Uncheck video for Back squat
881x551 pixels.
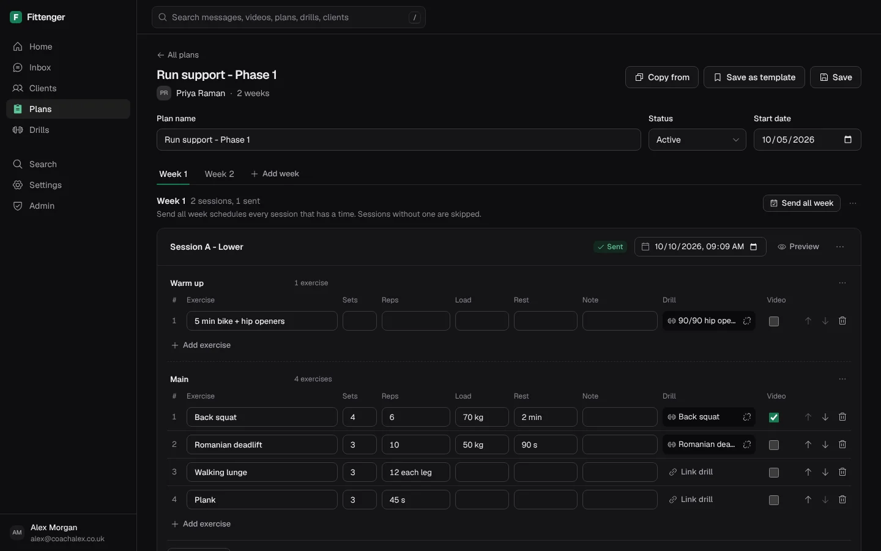(774, 418)
